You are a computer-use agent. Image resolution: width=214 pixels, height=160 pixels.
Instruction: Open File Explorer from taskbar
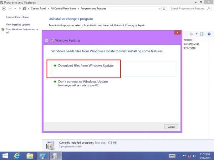[30, 156]
